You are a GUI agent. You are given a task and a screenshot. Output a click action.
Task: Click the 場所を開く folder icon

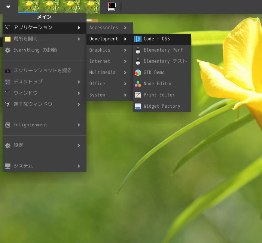[x=8, y=39]
